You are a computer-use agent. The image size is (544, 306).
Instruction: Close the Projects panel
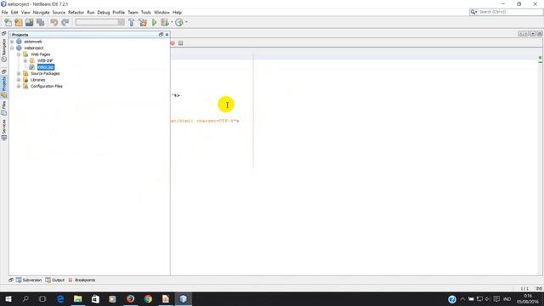167,35
